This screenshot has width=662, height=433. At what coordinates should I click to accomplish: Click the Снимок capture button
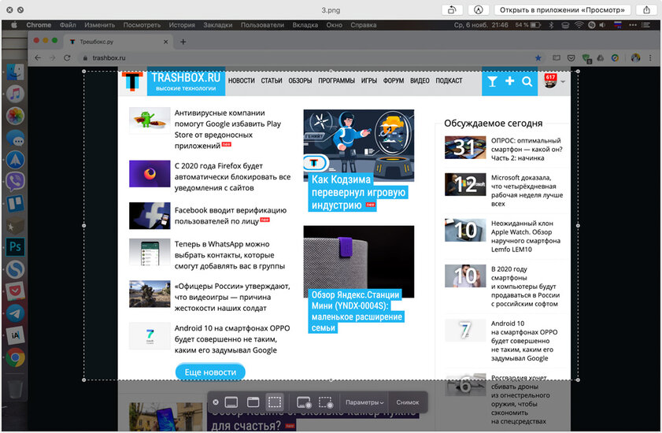point(408,402)
